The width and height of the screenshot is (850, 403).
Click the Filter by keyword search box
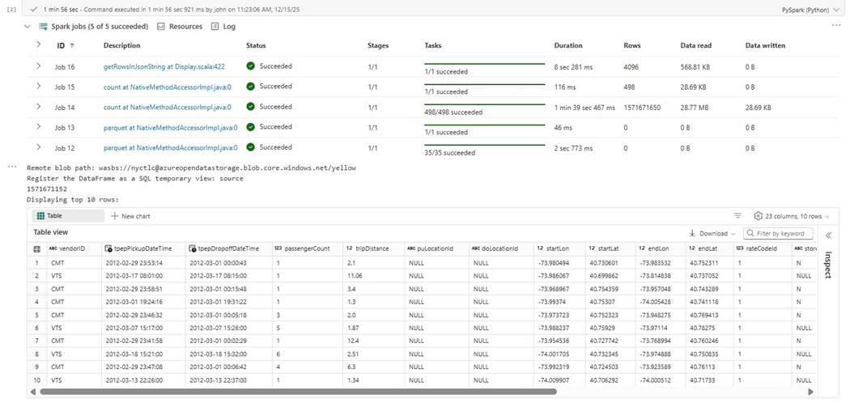(x=778, y=233)
